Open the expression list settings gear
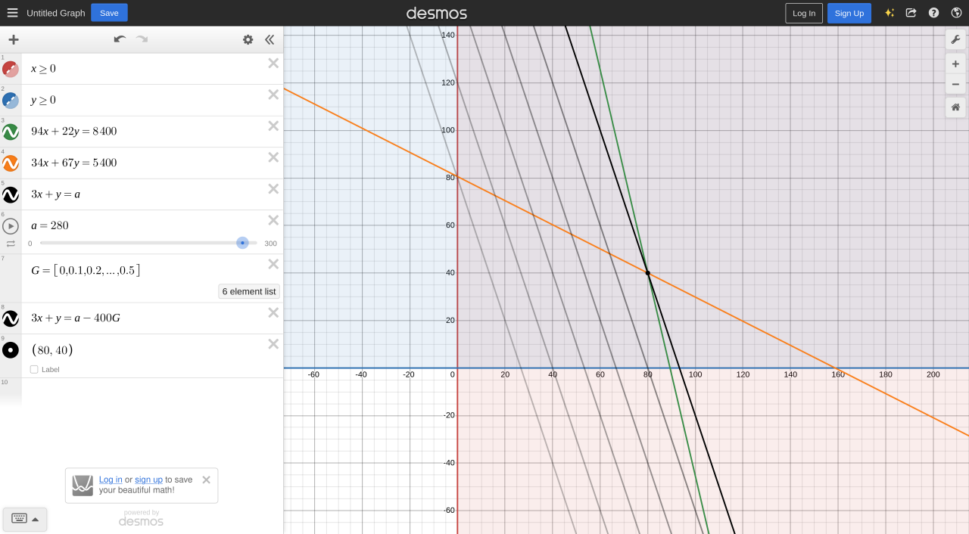Image resolution: width=969 pixels, height=534 pixels. point(248,40)
